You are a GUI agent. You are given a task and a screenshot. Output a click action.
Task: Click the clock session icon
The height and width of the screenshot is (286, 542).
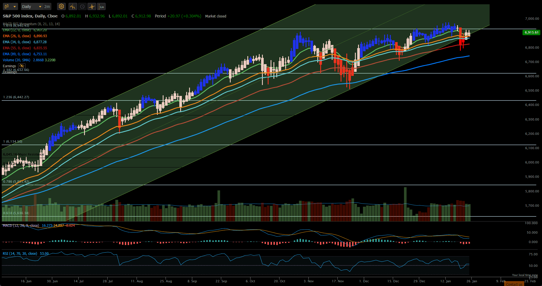tap(82, 7)
